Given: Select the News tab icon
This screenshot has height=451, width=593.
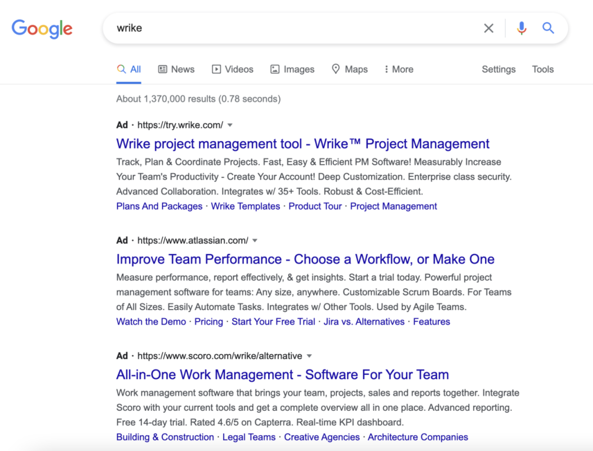Looking at the screenshot, I should 163,69.
